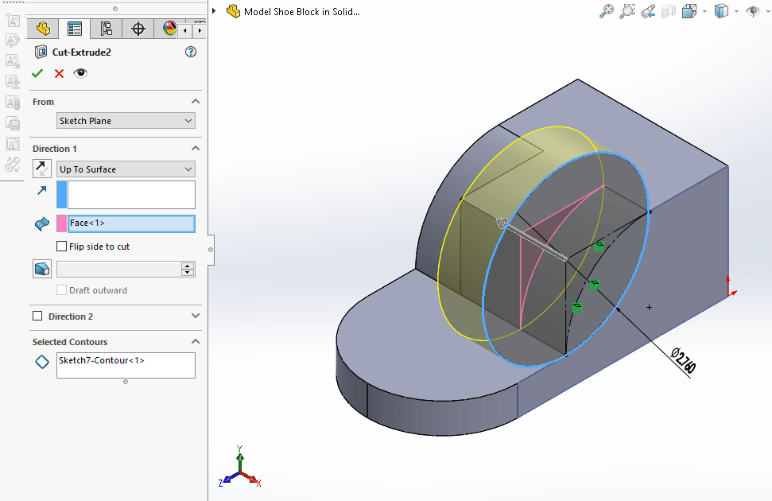Open the DimXpertManager crosshair tab
Viewport: 772px width, 501px height.
point(138,29)
